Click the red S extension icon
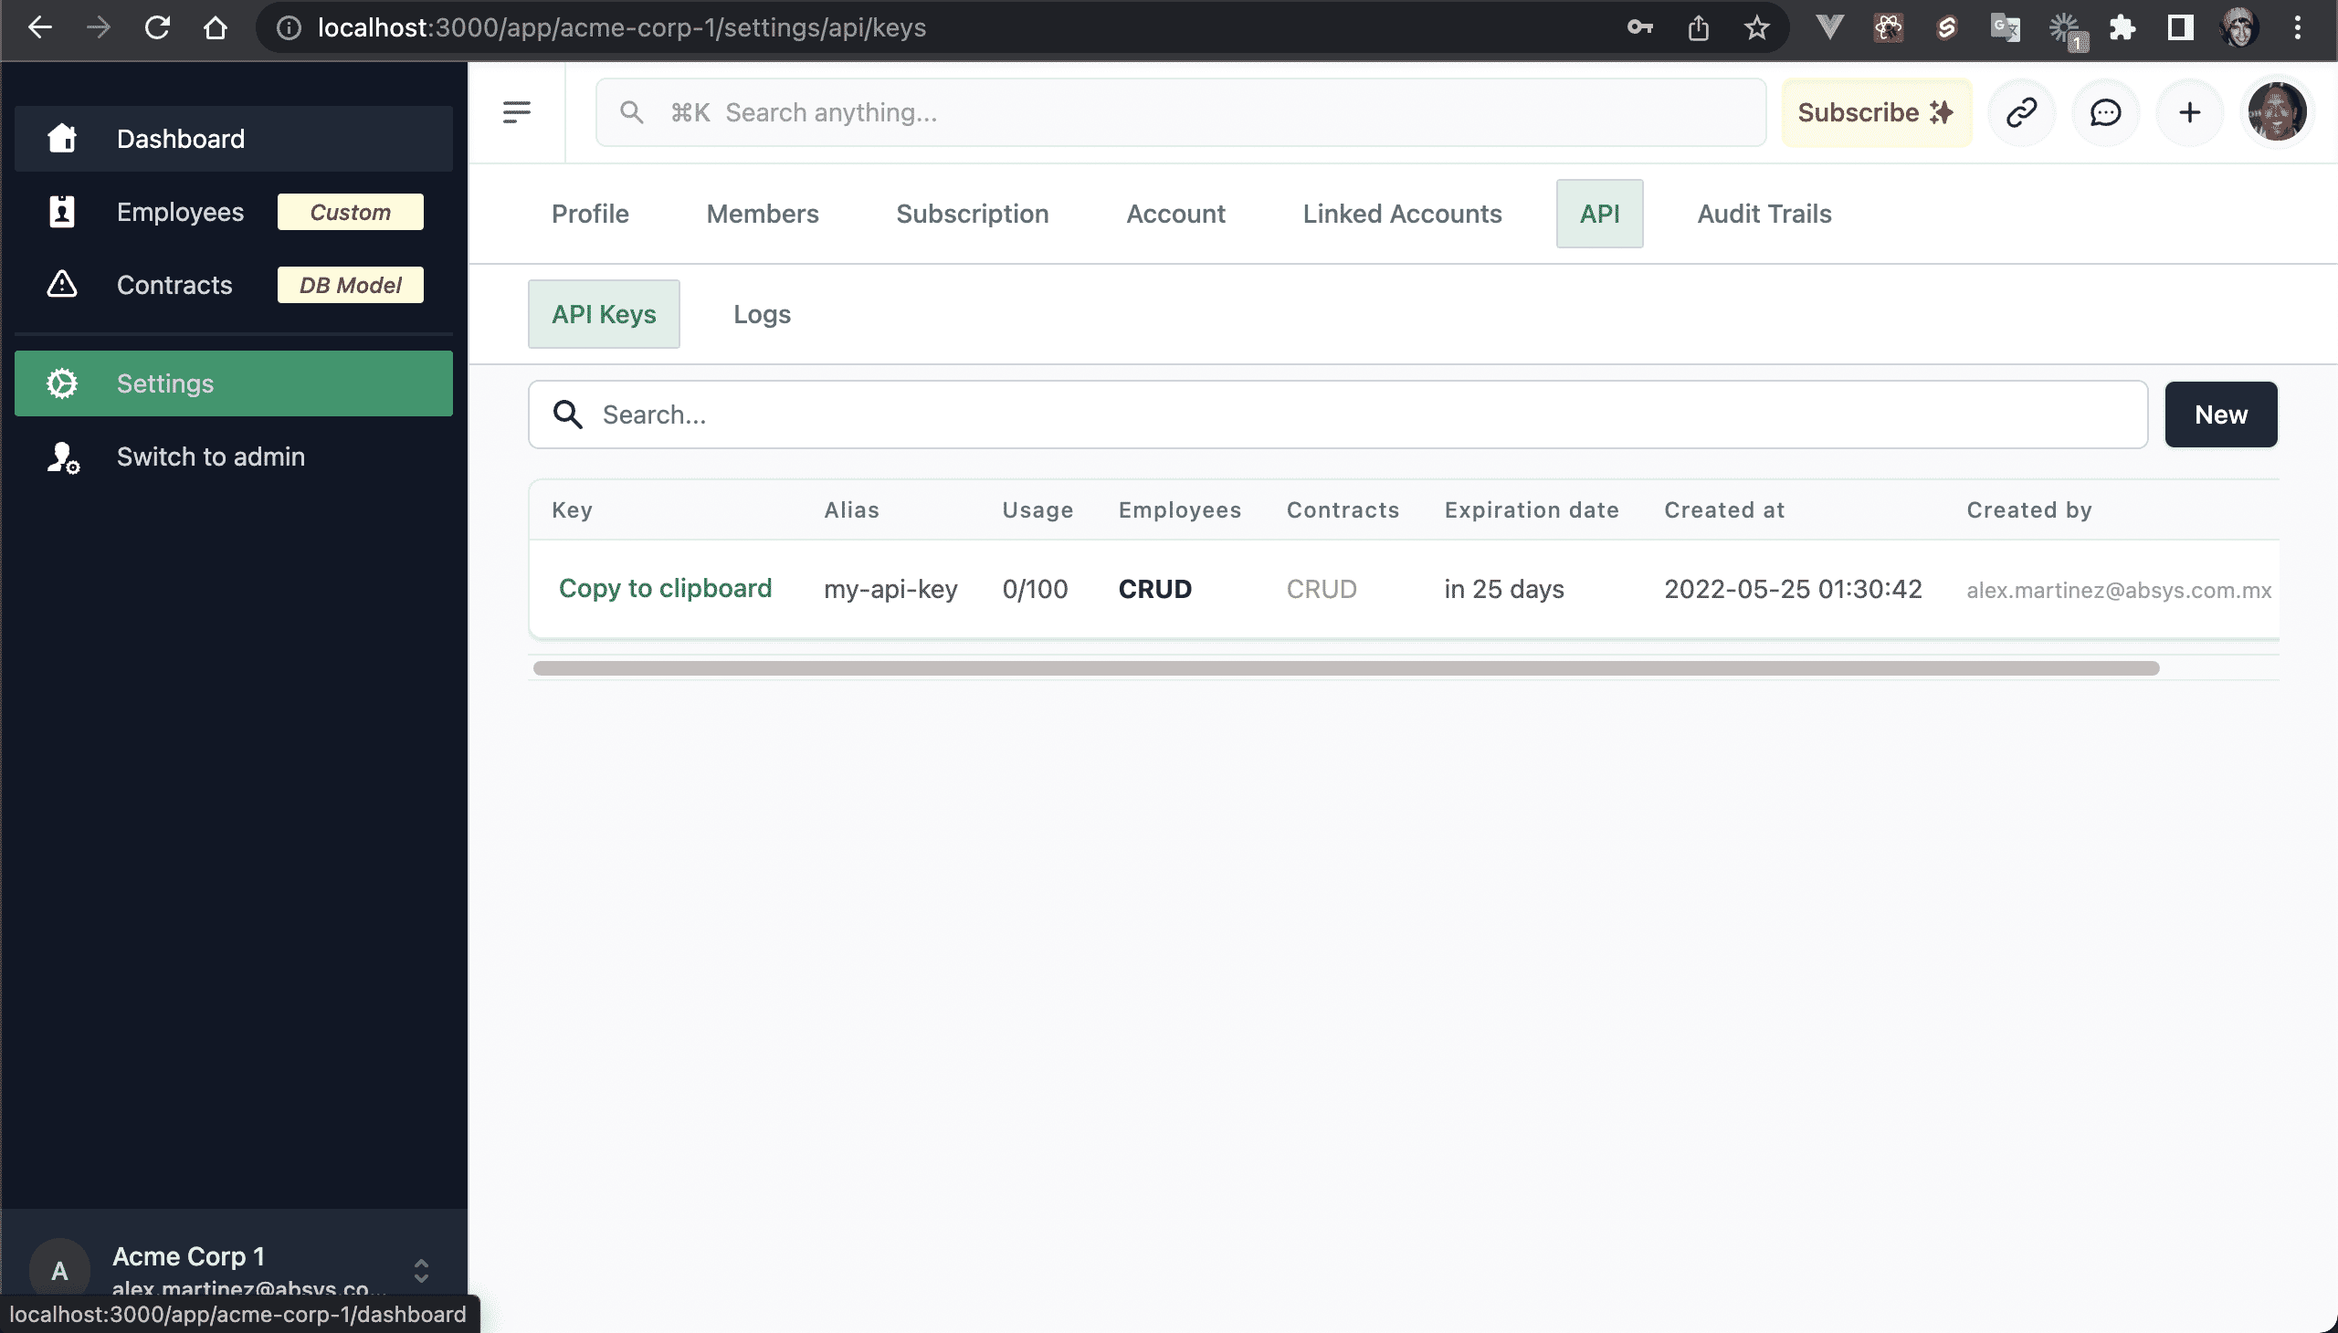Screen dimensions: 2338x1333 [x=1947, y=27]
